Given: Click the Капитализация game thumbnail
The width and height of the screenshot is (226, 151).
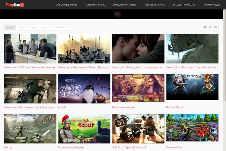Looking at the screenshot, I should 138,88.
